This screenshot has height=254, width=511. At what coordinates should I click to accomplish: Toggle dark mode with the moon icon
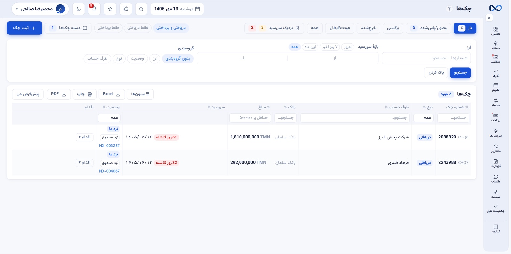coord(79,9)
